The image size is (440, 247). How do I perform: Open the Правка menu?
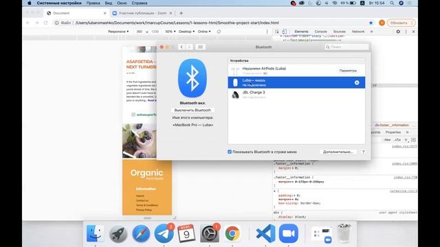(x=93, y=3)
